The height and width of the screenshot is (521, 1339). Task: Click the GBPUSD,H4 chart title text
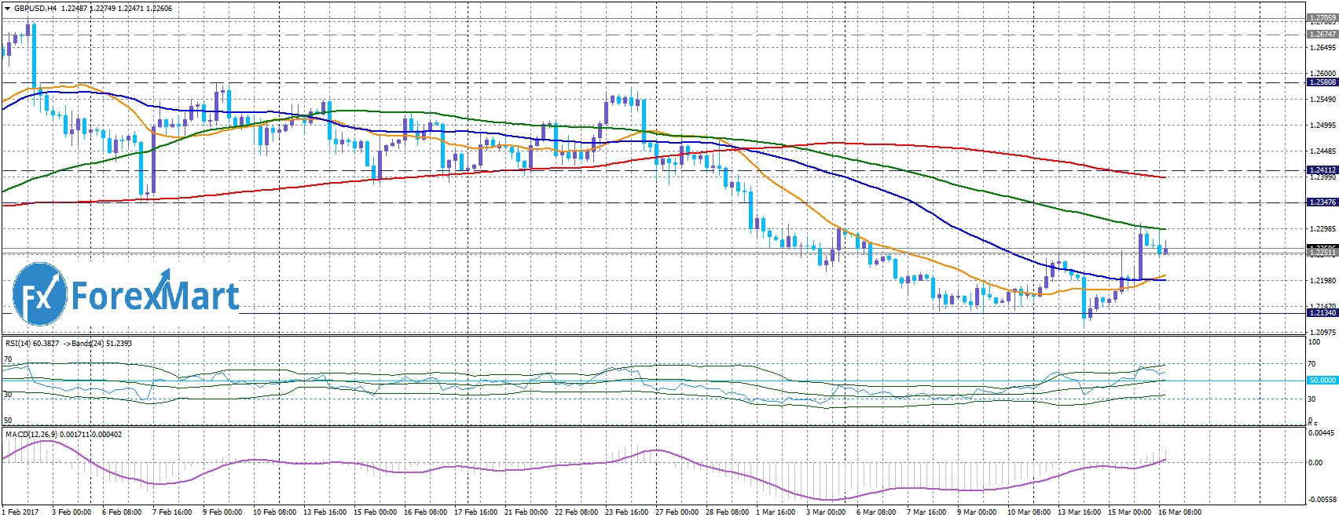tap(35, 9)
